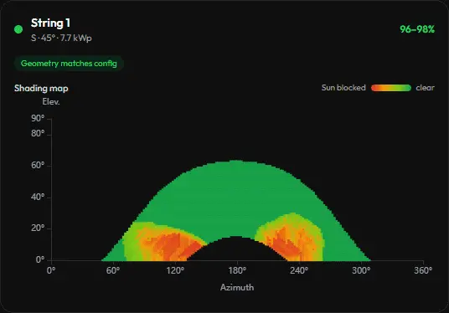
Task: Click the 300° azimuth tick label
Action: 361,270
